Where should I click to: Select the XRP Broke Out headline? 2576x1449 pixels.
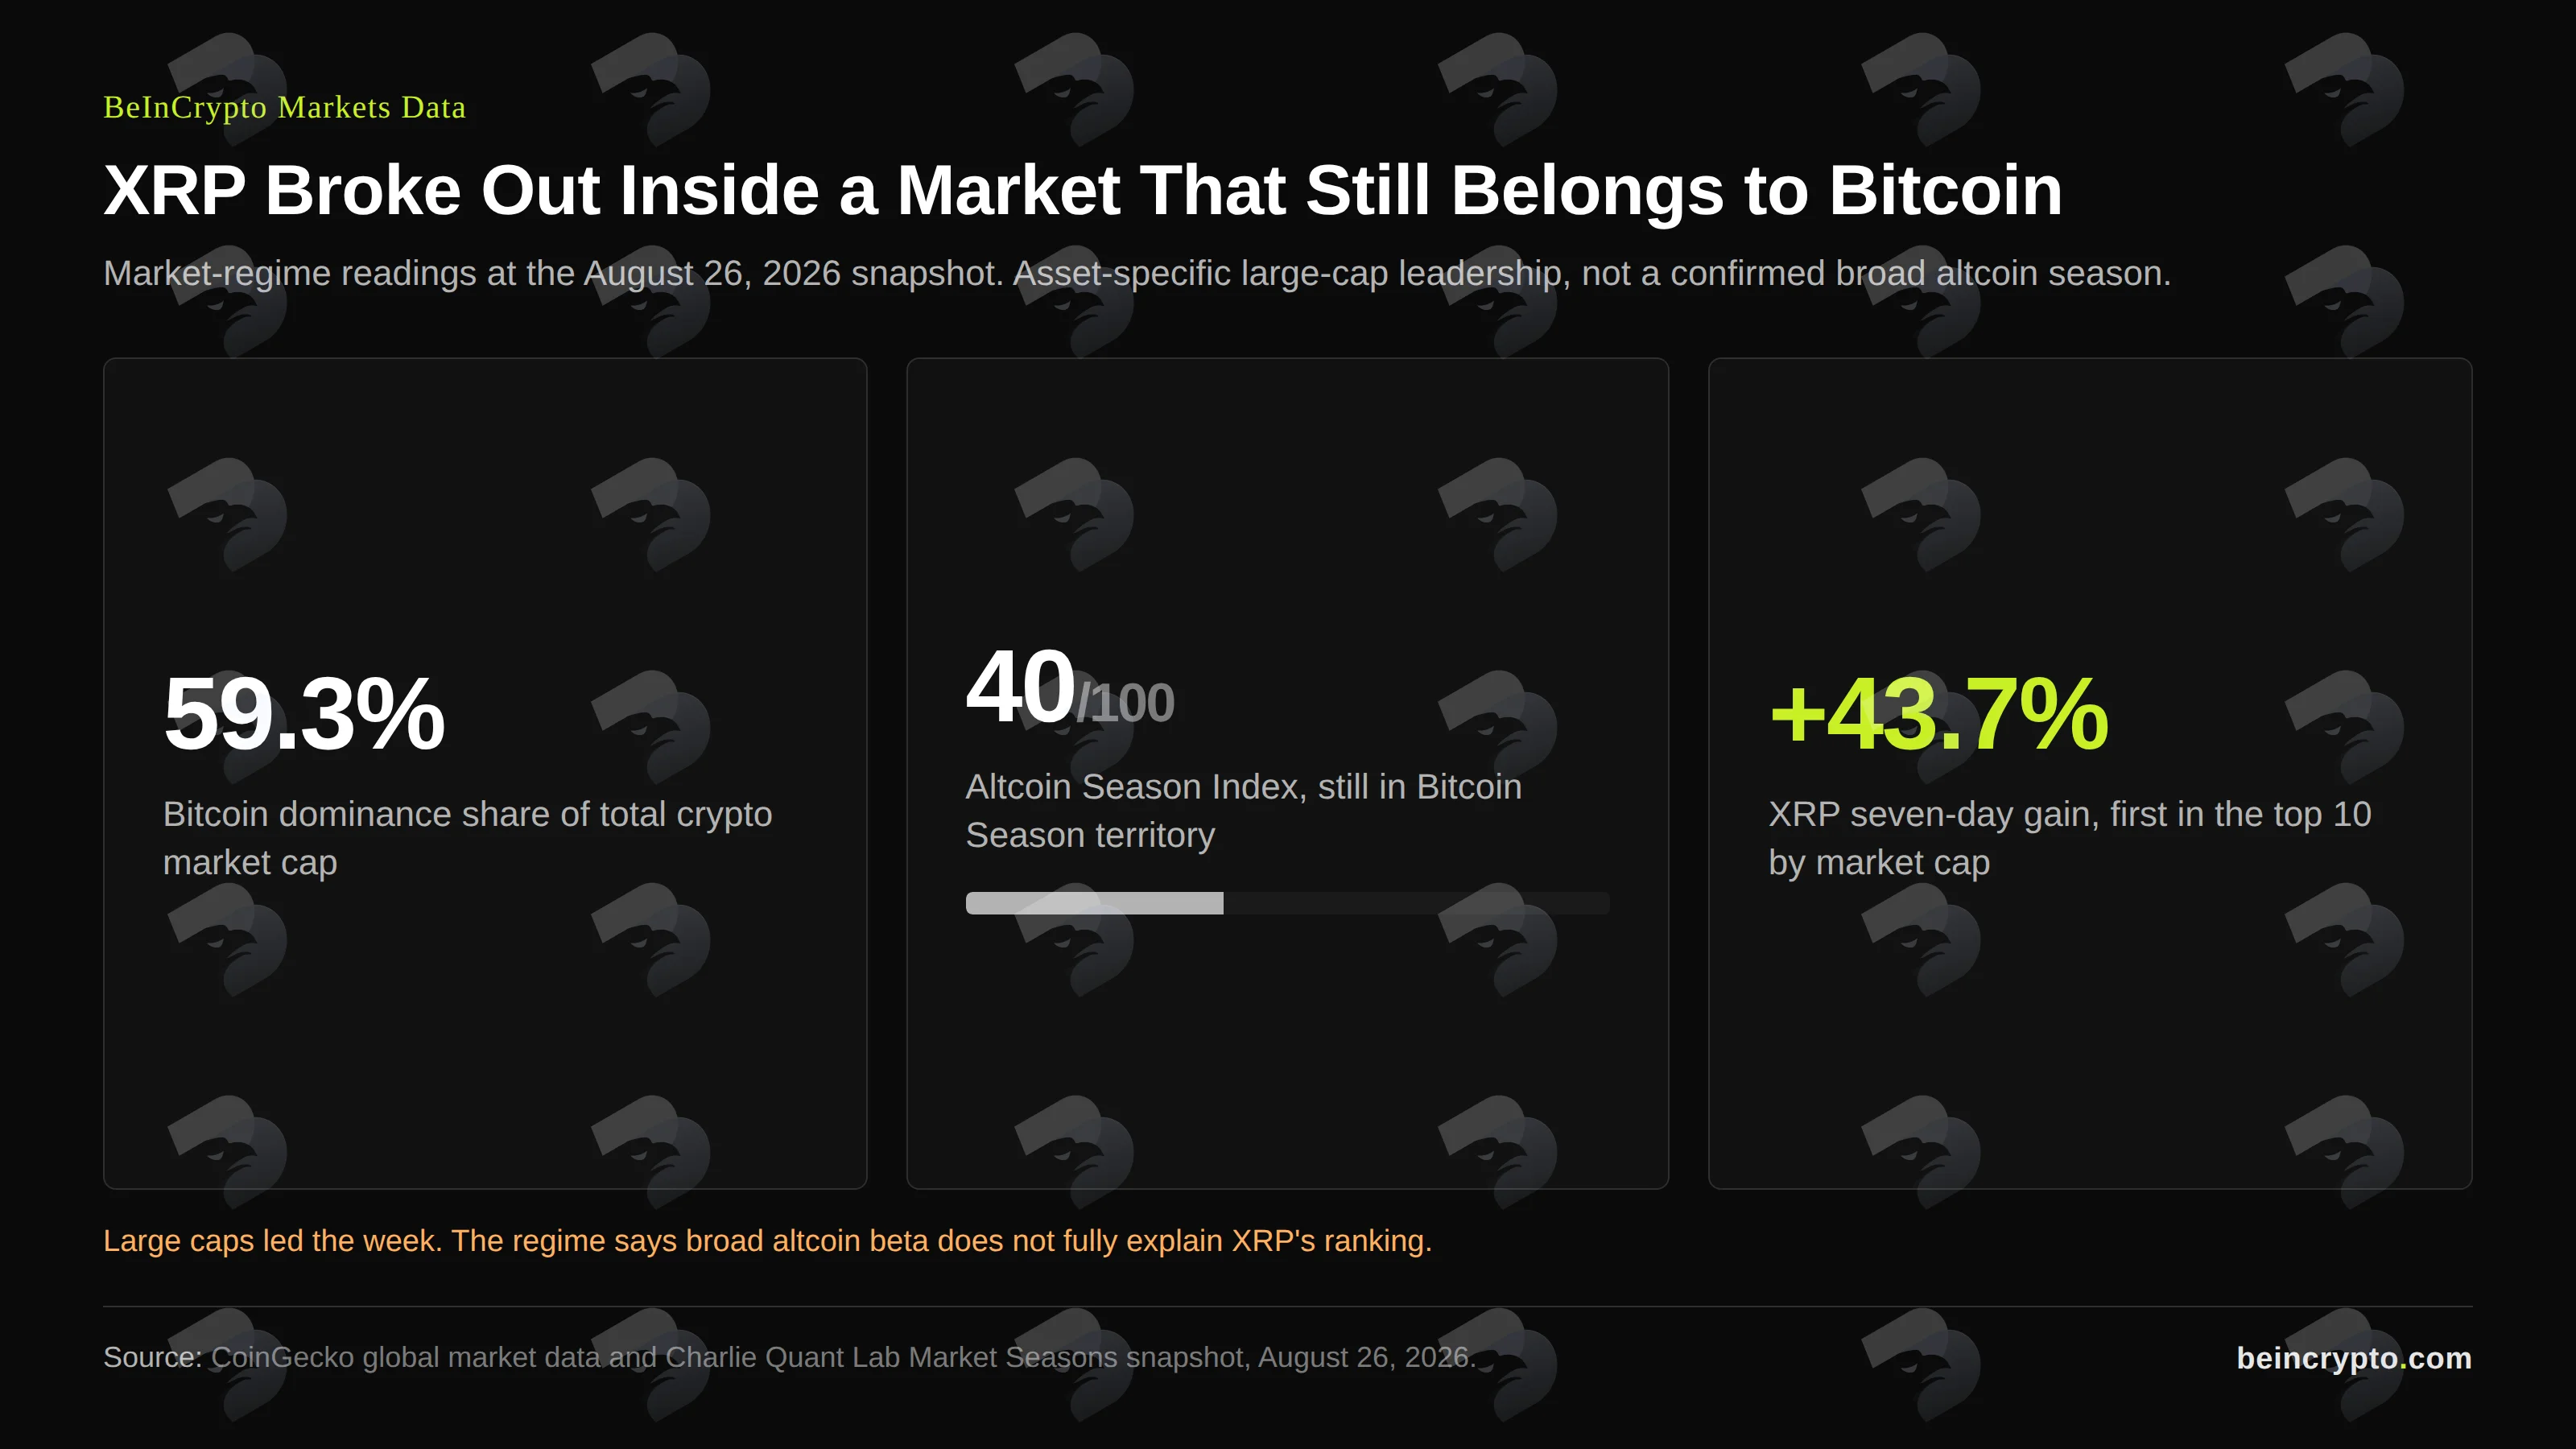click(1082, 190)
